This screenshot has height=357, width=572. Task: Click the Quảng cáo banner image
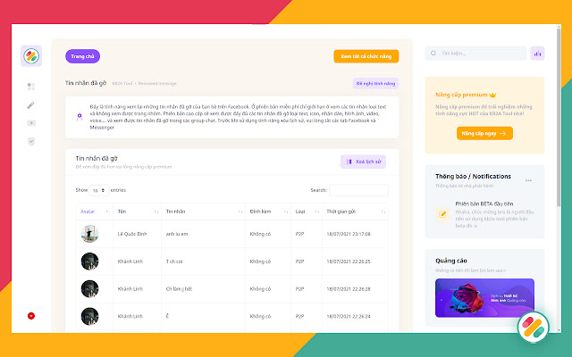[x=484, y=298]
